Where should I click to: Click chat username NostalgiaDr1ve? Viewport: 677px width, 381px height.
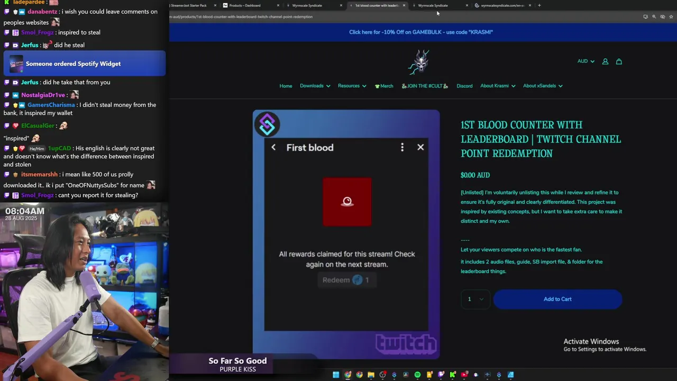(x=43, y=95)
